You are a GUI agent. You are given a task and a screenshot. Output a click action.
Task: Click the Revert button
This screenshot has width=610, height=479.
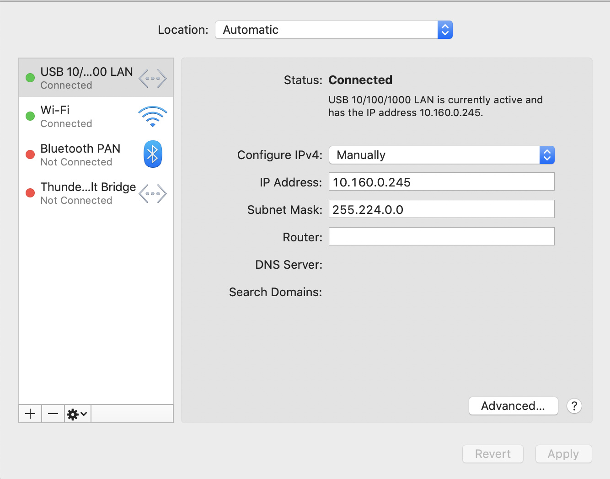coord(492,454)
